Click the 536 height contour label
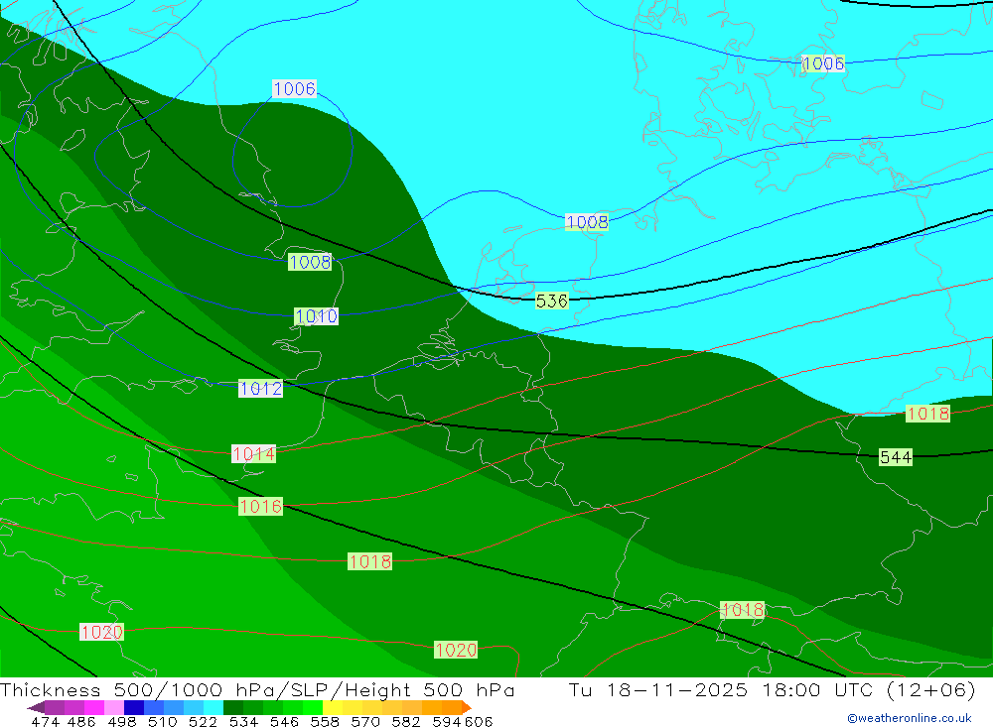 pos(551,301)
